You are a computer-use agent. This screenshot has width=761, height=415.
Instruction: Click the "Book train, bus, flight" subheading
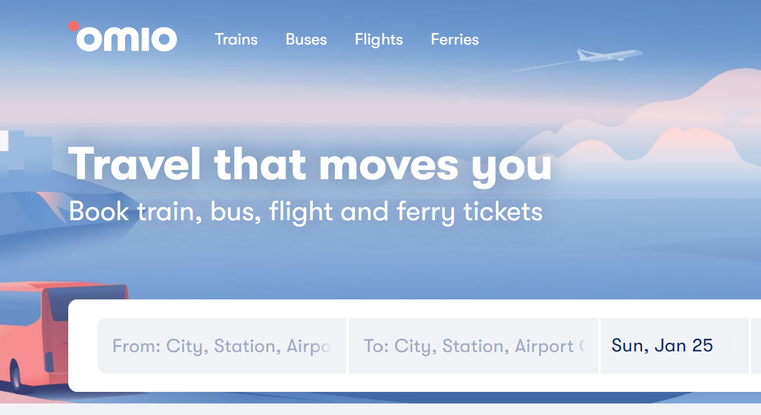(305, 212)
